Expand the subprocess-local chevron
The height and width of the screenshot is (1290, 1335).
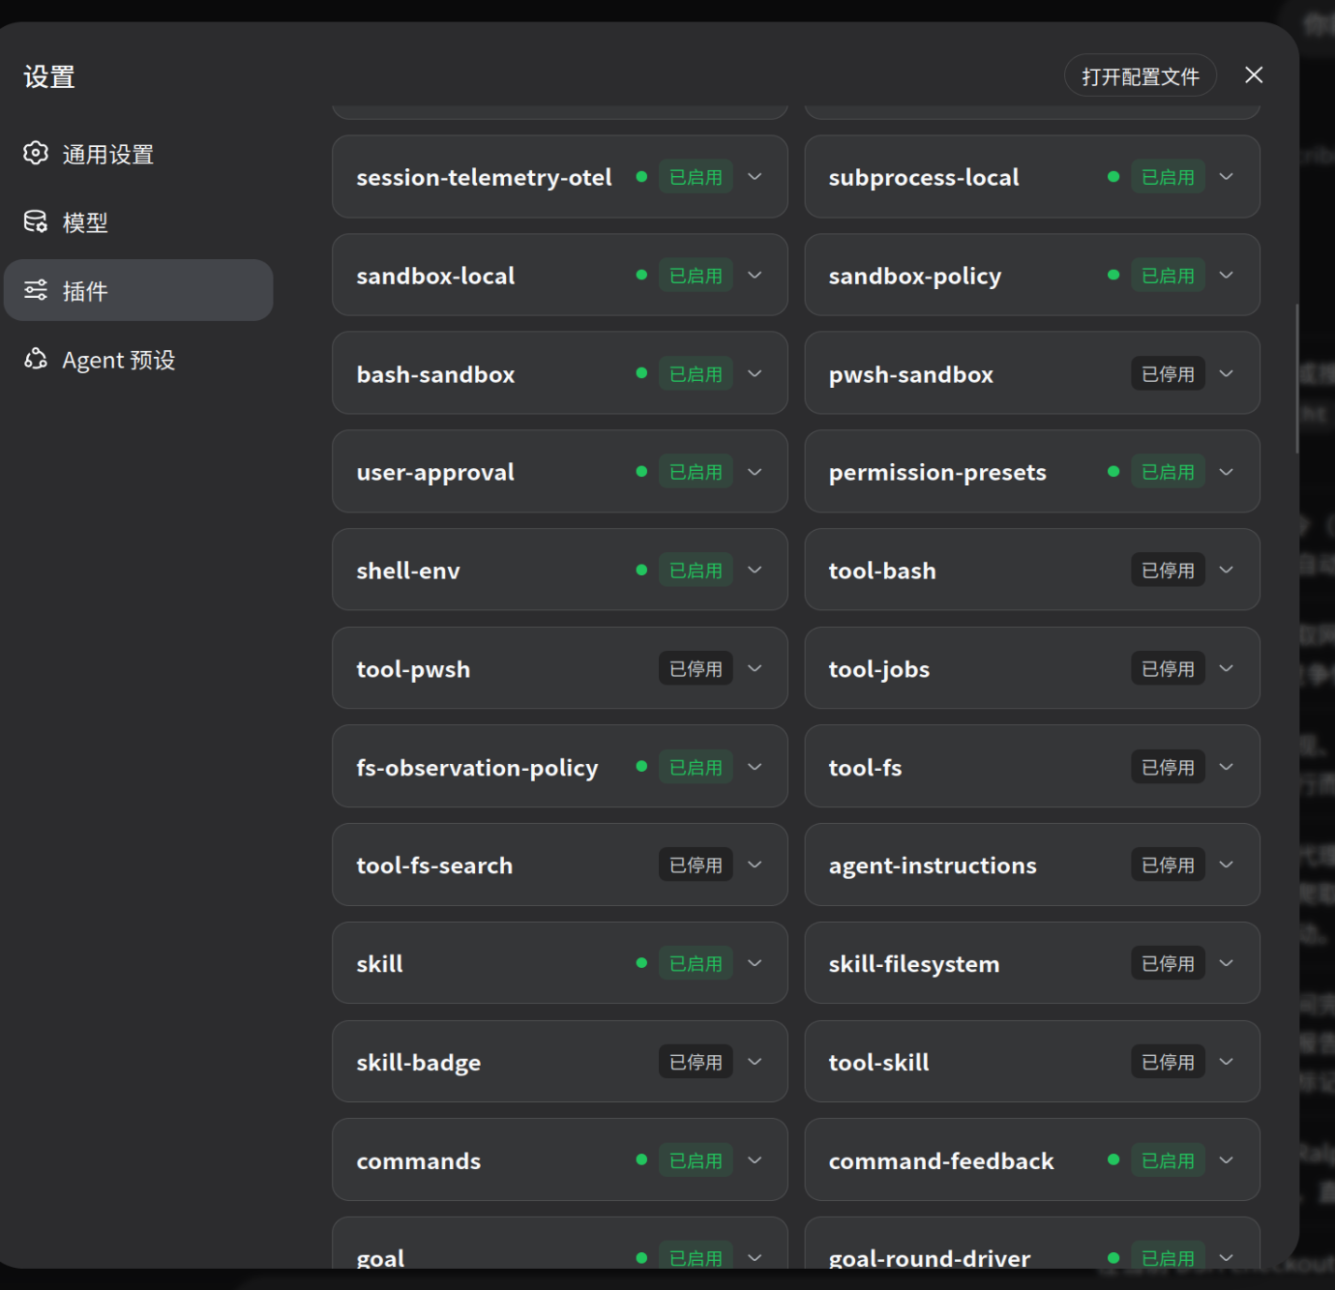[x=1227, y=177]
